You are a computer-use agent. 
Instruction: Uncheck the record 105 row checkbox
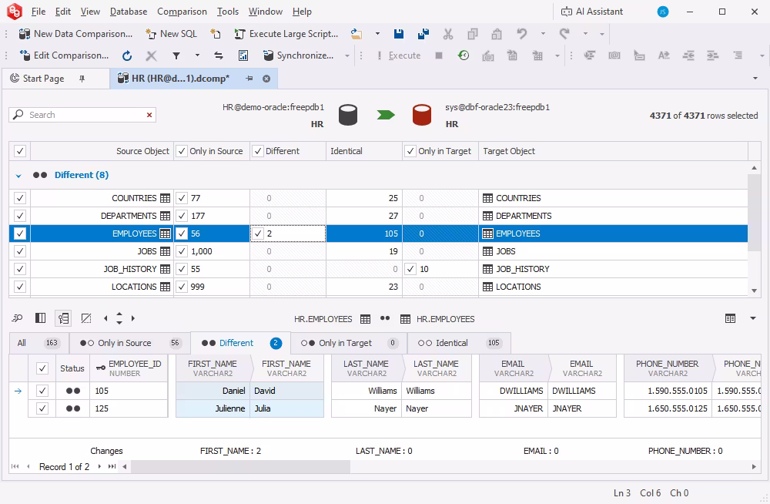click(x=42, y=391)
